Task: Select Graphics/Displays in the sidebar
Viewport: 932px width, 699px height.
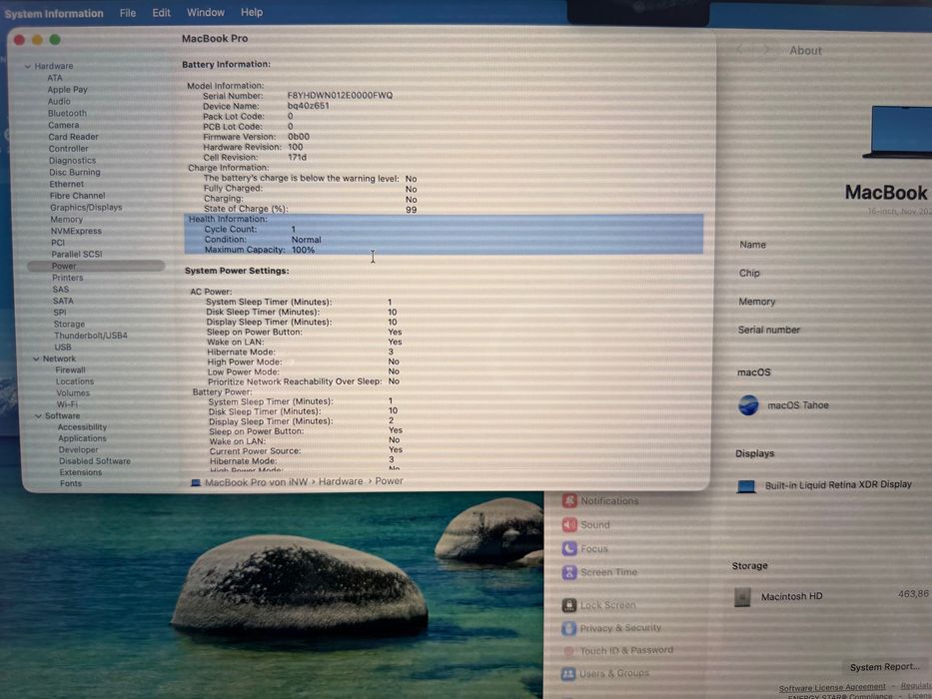Action: pos(86,208)
